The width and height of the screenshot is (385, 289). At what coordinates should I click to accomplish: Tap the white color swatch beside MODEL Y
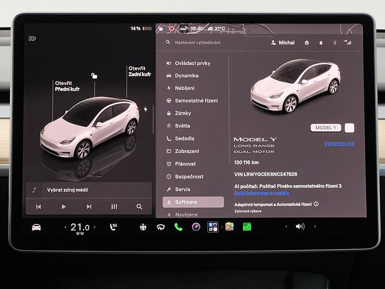[349, 128]
